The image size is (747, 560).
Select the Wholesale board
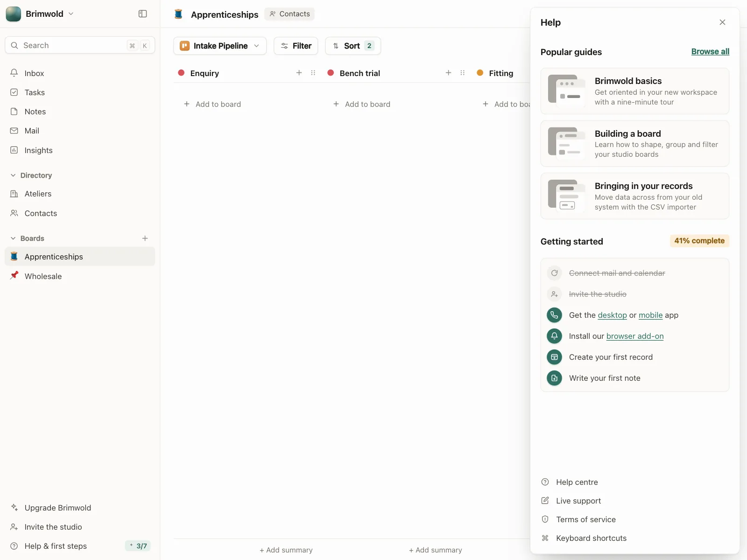point(80,276)
